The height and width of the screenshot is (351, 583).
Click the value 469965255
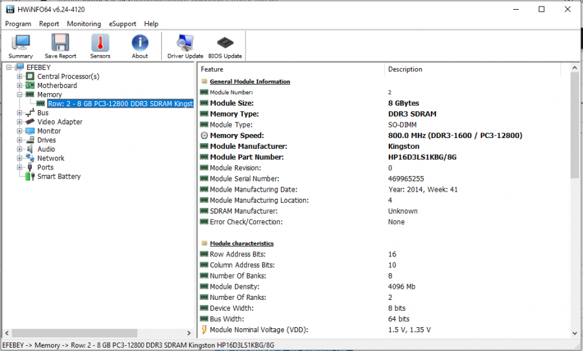[x=406, y=179]
